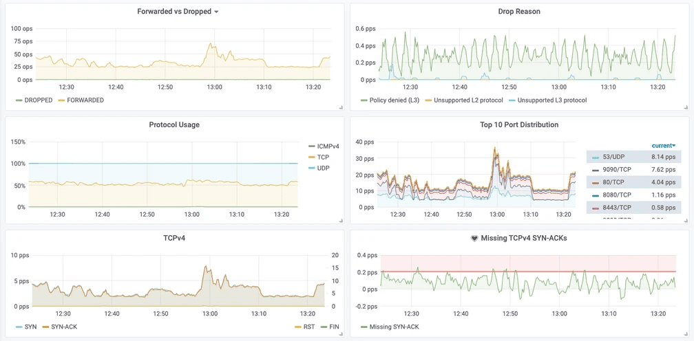Click the resize handle of Drop Reason panel

pyautogui.click(x=685, y=107)
